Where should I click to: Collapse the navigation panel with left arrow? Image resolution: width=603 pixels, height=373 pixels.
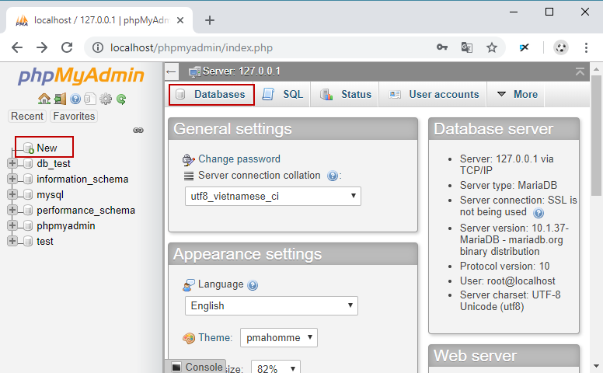[172, 71]
